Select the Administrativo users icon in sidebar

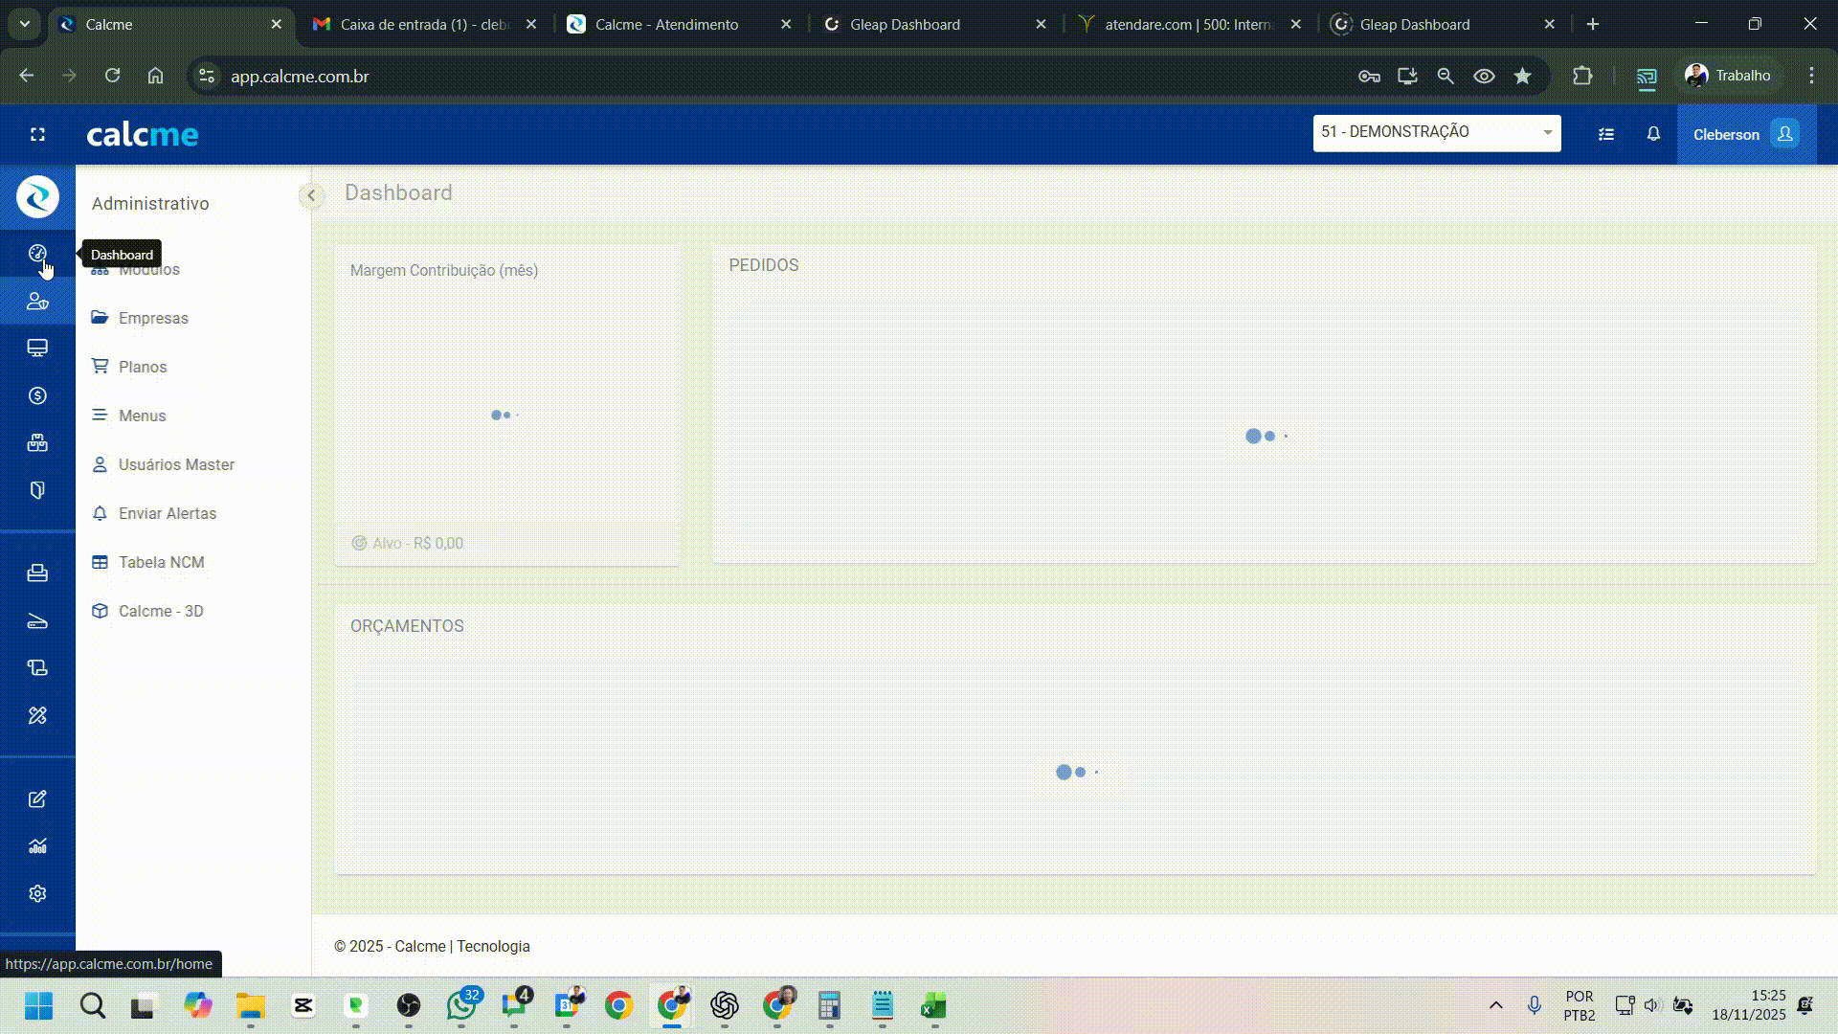[37, 302]
